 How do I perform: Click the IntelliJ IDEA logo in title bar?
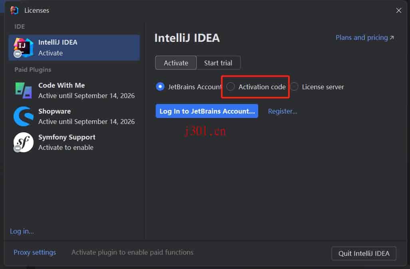[x=14, y=10]
